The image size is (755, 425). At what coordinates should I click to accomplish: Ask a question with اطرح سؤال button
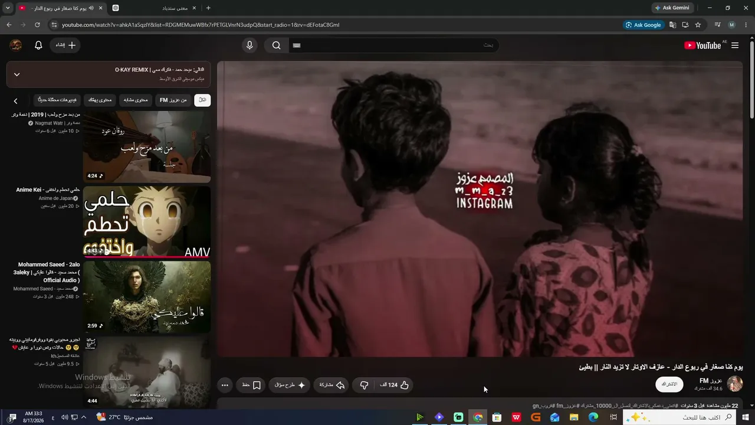point(289,385)
